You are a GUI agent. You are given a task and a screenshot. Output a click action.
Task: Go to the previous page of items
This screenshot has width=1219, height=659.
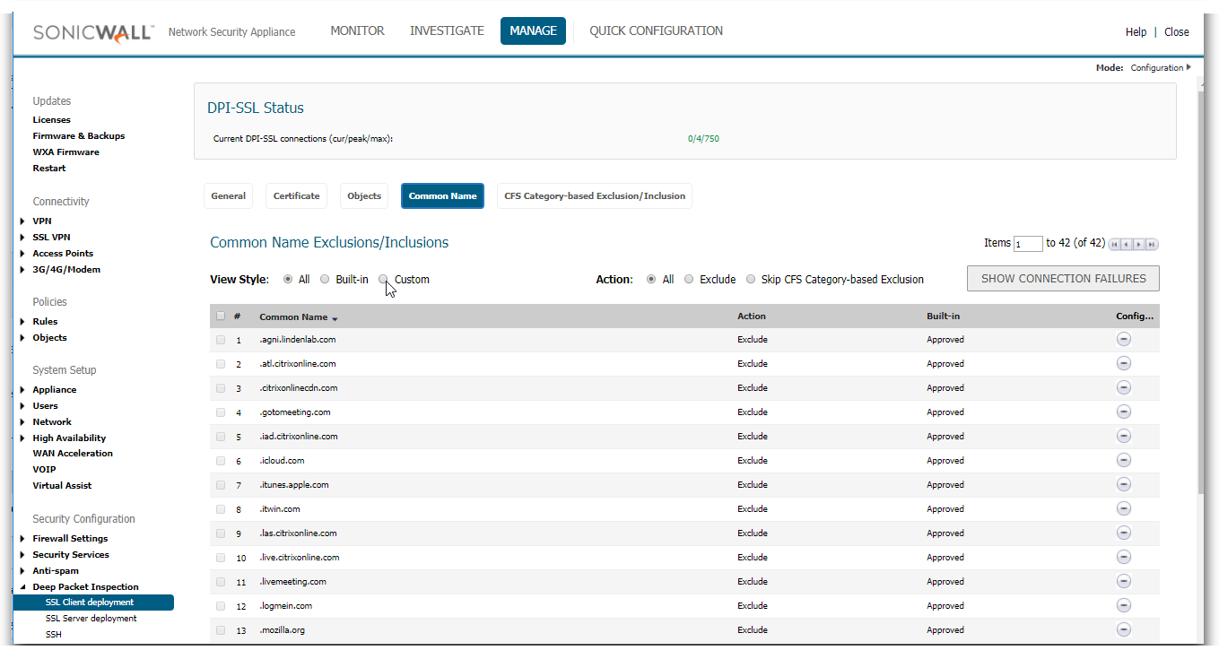click(x=1127, y=244)
